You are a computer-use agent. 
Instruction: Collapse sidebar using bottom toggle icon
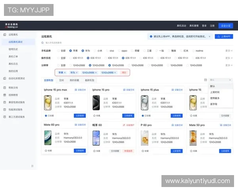pos(33,166)
